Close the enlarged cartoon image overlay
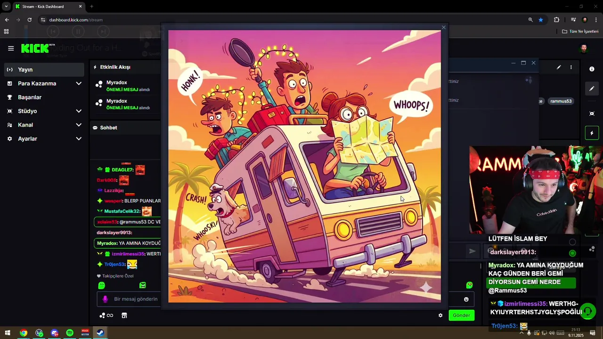This screenshot has height=339, width=603. pyautogui.click(x=443, y=27)
